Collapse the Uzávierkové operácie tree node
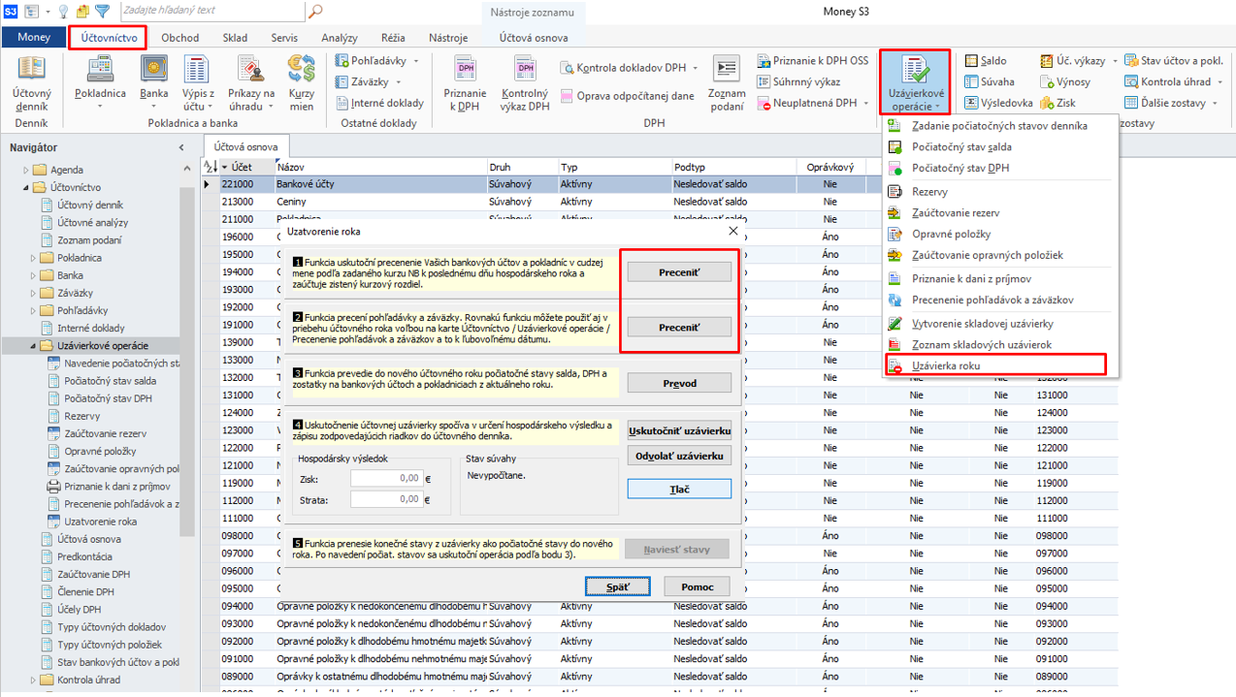Screen dimensions: 1236x697 coord(33,345)
